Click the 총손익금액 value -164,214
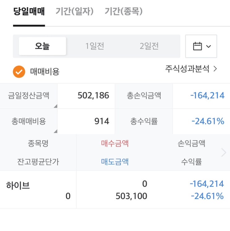Viewport: 230px width, 231px height. click(x=207, y=96)
